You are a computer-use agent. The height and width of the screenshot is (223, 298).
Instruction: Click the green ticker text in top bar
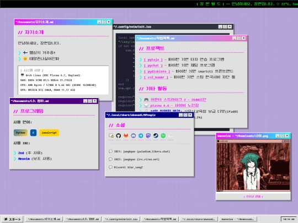(247, 4)
